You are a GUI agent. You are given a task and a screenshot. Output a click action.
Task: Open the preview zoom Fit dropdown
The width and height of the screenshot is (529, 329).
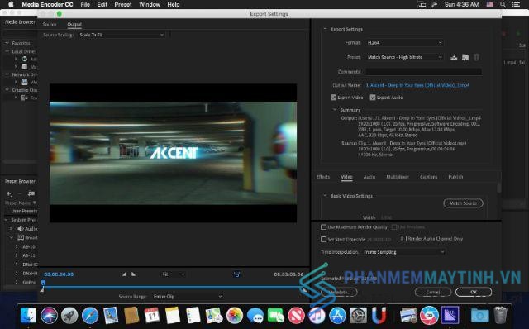(x=174, y=274)
